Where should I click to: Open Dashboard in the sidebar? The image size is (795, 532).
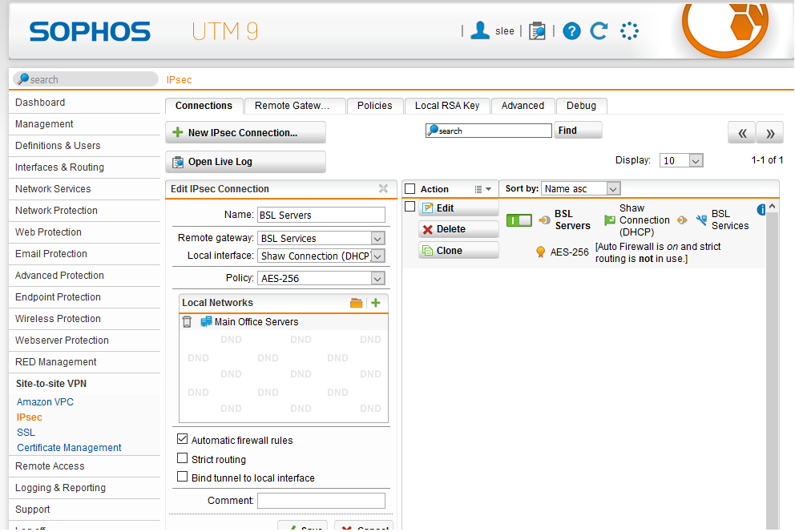40,103
